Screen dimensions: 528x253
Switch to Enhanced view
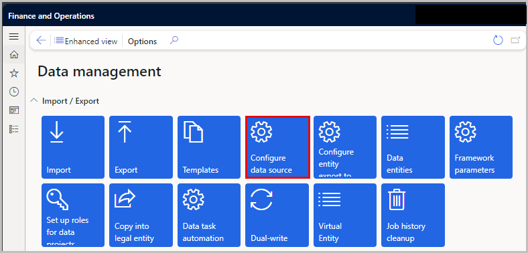pos(86,41)
